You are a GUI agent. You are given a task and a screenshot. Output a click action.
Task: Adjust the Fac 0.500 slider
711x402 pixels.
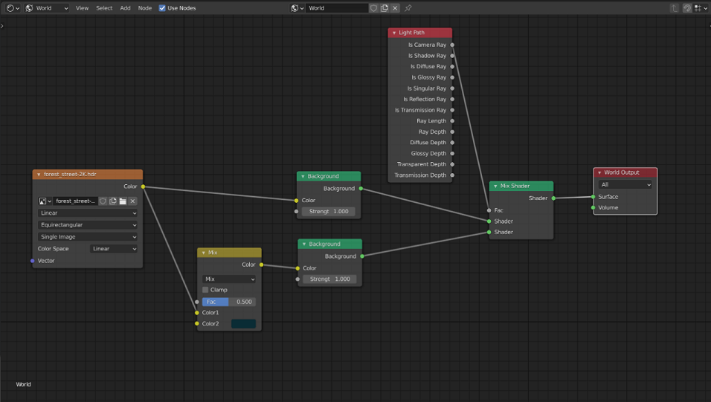(x=229, y=302)
